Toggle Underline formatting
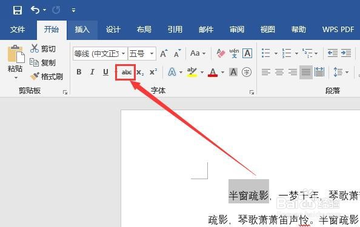 [105, 72]
